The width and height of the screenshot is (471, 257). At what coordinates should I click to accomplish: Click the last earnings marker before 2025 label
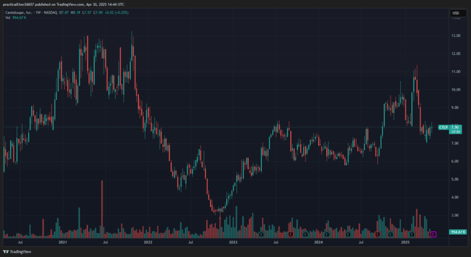(391, 234)
